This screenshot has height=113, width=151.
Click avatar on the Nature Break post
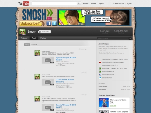tap(37, 76)
